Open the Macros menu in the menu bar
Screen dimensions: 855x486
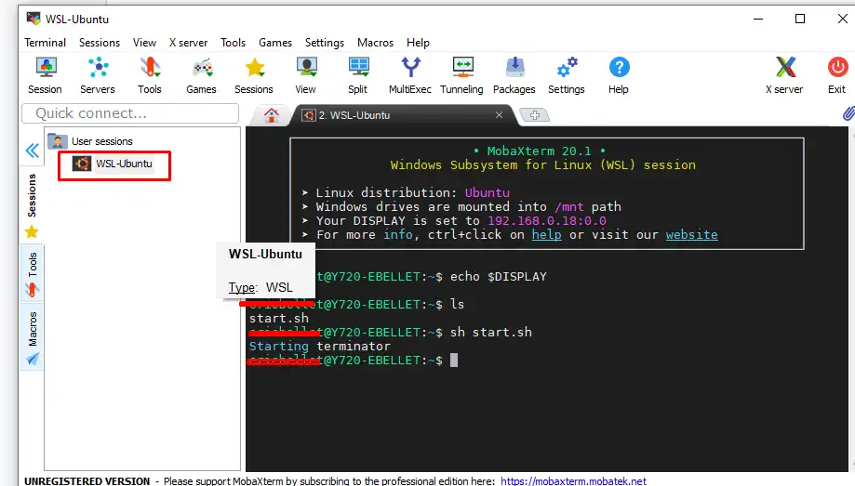375,43
